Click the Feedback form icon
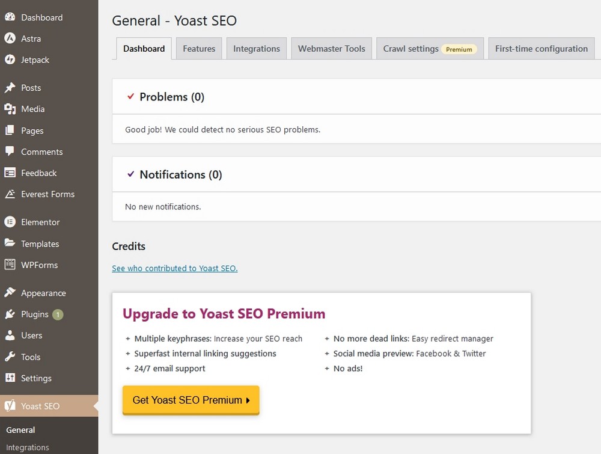Screen dimensions: 601x454 [x=10, y=173]
